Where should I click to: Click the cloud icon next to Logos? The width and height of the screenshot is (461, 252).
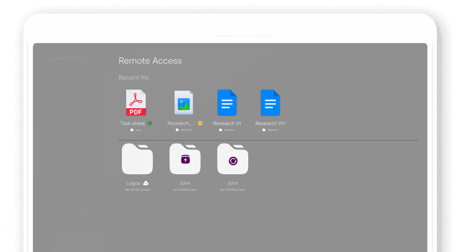tap(145, 183)
